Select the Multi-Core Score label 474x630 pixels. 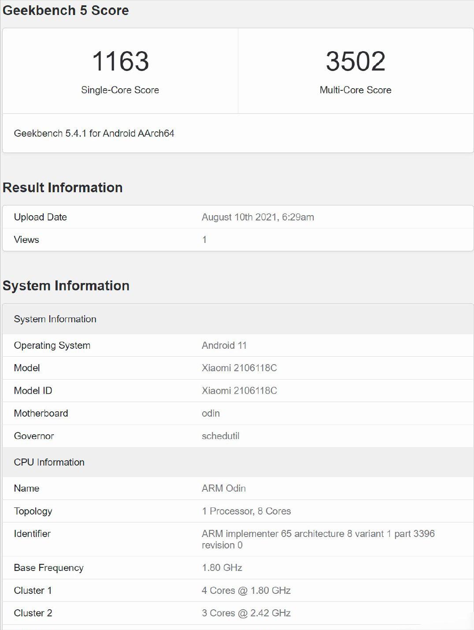(x=355, y=90)
